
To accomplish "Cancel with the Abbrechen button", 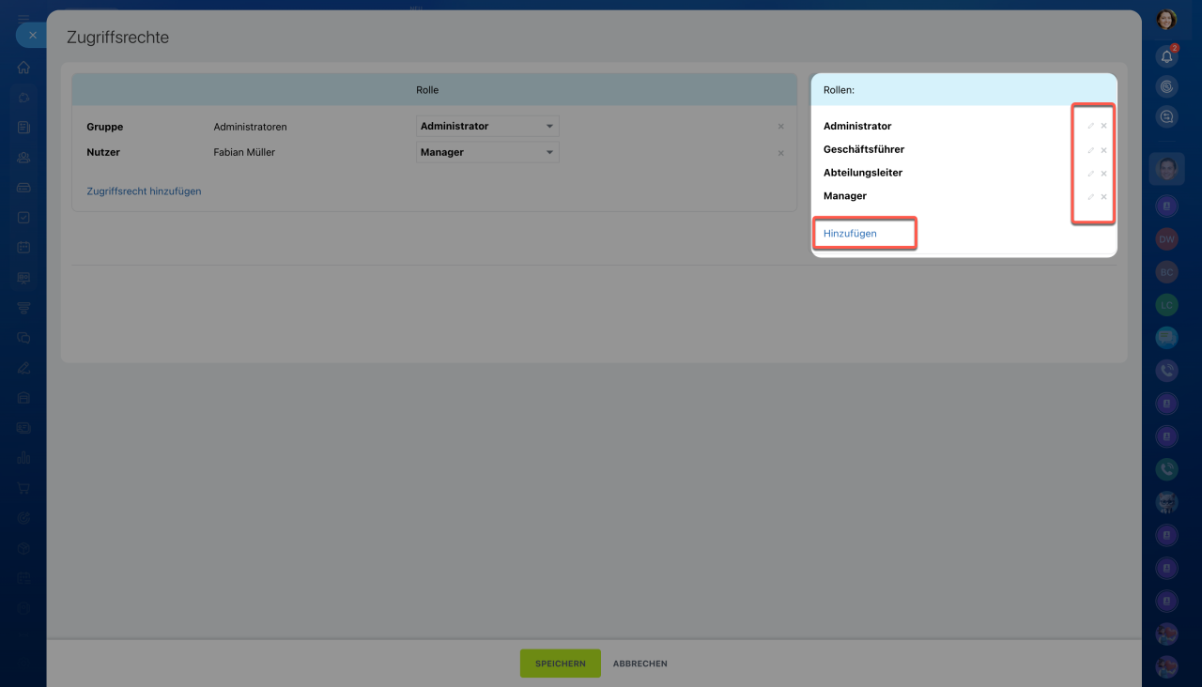I will tap(640, 664).
